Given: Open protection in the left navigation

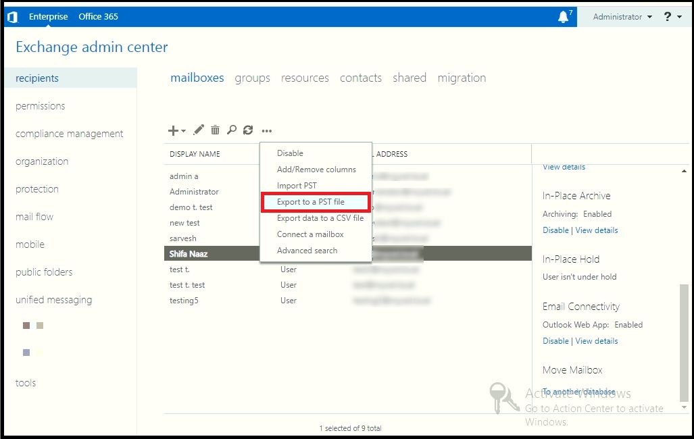Looking at the screenshot, I should (36, 189).
